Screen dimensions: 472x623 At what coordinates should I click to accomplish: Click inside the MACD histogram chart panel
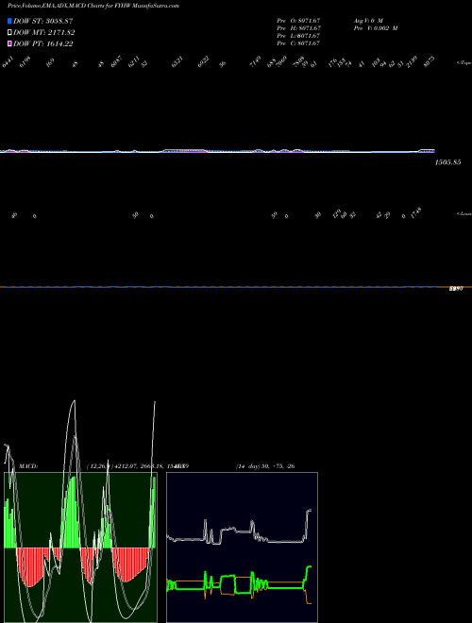click(x=80, y=547)
